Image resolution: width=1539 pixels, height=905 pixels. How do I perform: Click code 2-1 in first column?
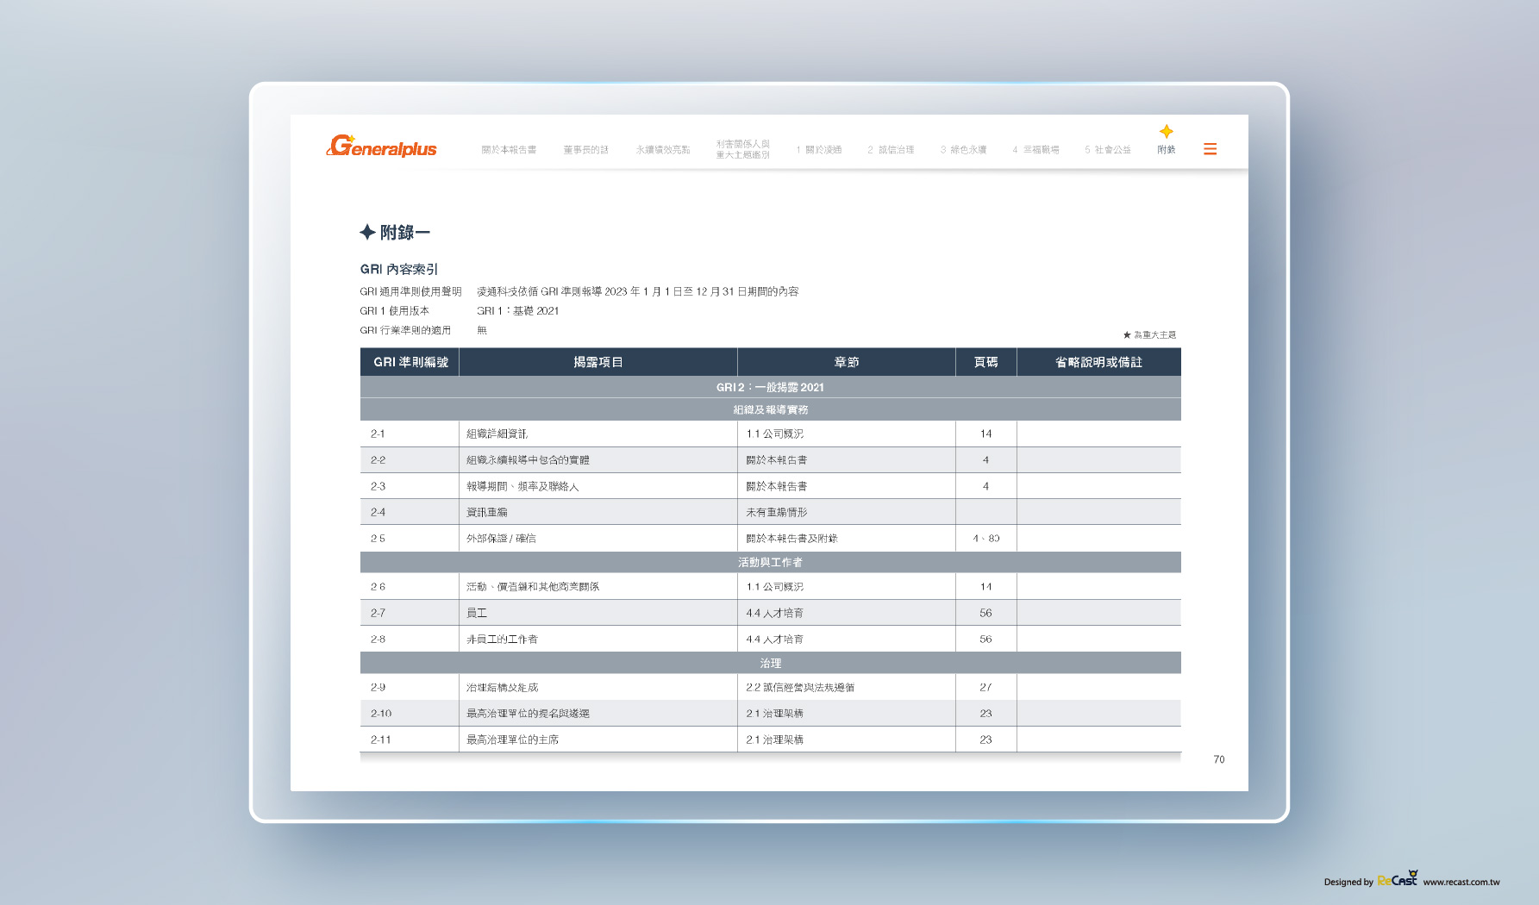pos(378,434)
